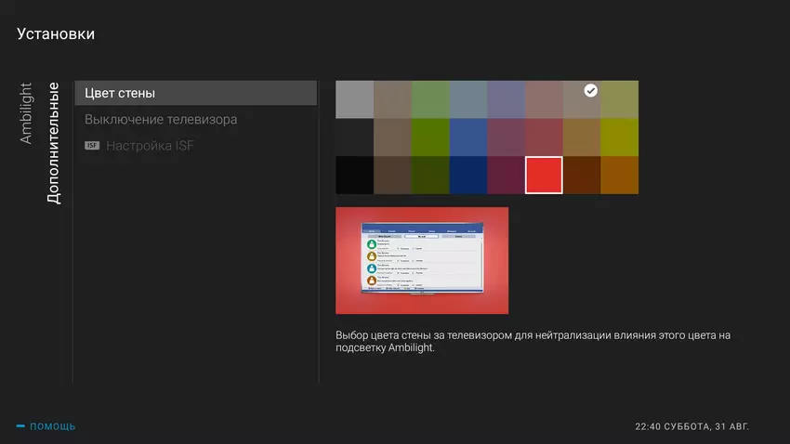Choose the navy blue swatch in bottom row
Viewport: 790px width, 444px height.
tap(468, 175)
